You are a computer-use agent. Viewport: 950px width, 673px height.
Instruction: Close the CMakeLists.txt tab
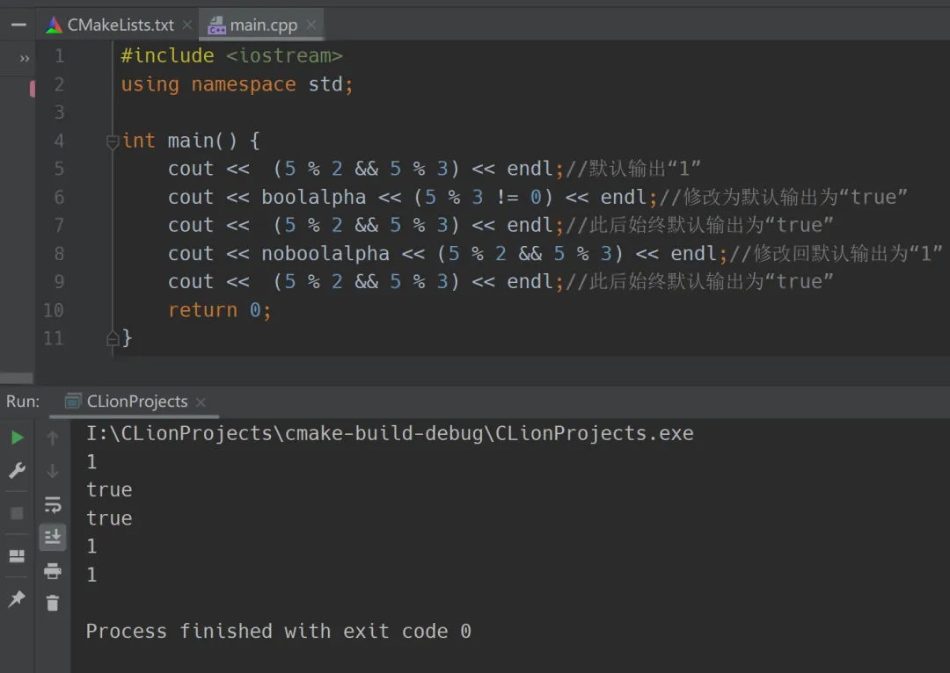pyautogui.click(x=187, y=25)
